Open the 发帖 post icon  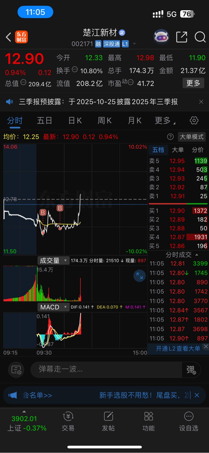pos(108,422)
